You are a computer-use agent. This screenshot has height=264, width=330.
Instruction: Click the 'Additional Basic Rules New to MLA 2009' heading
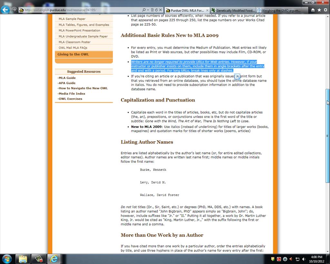pos(170,35)
